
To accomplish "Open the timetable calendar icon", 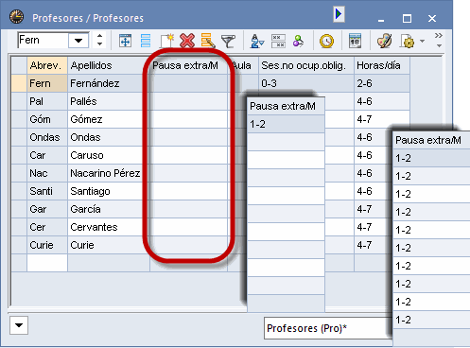I will point(355,41).
